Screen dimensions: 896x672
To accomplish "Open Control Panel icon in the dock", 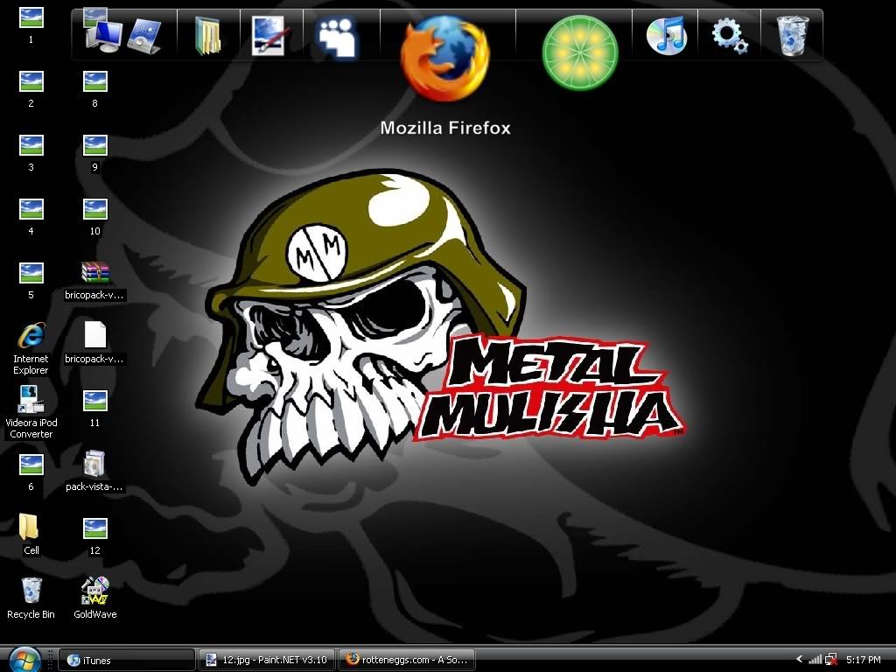I will click(x=144, y=36).
